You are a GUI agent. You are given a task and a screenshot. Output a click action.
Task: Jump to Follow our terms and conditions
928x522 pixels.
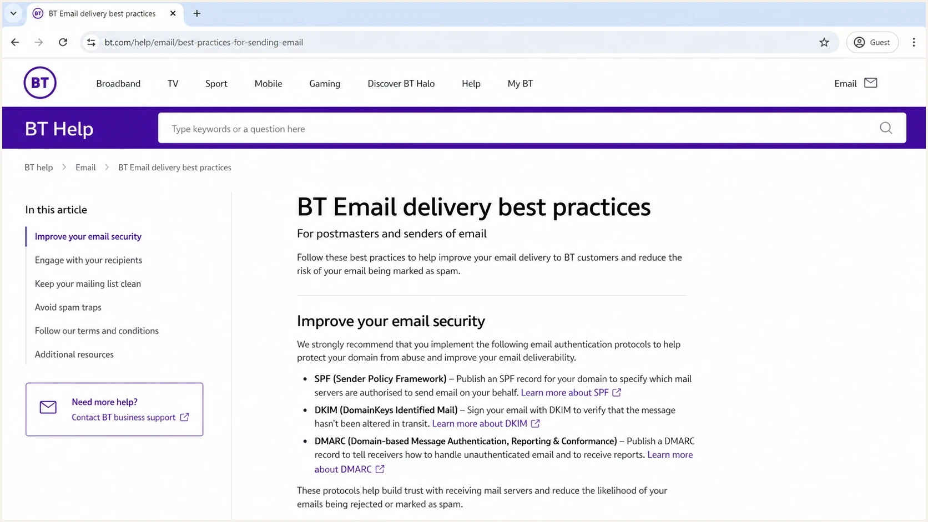97,331
